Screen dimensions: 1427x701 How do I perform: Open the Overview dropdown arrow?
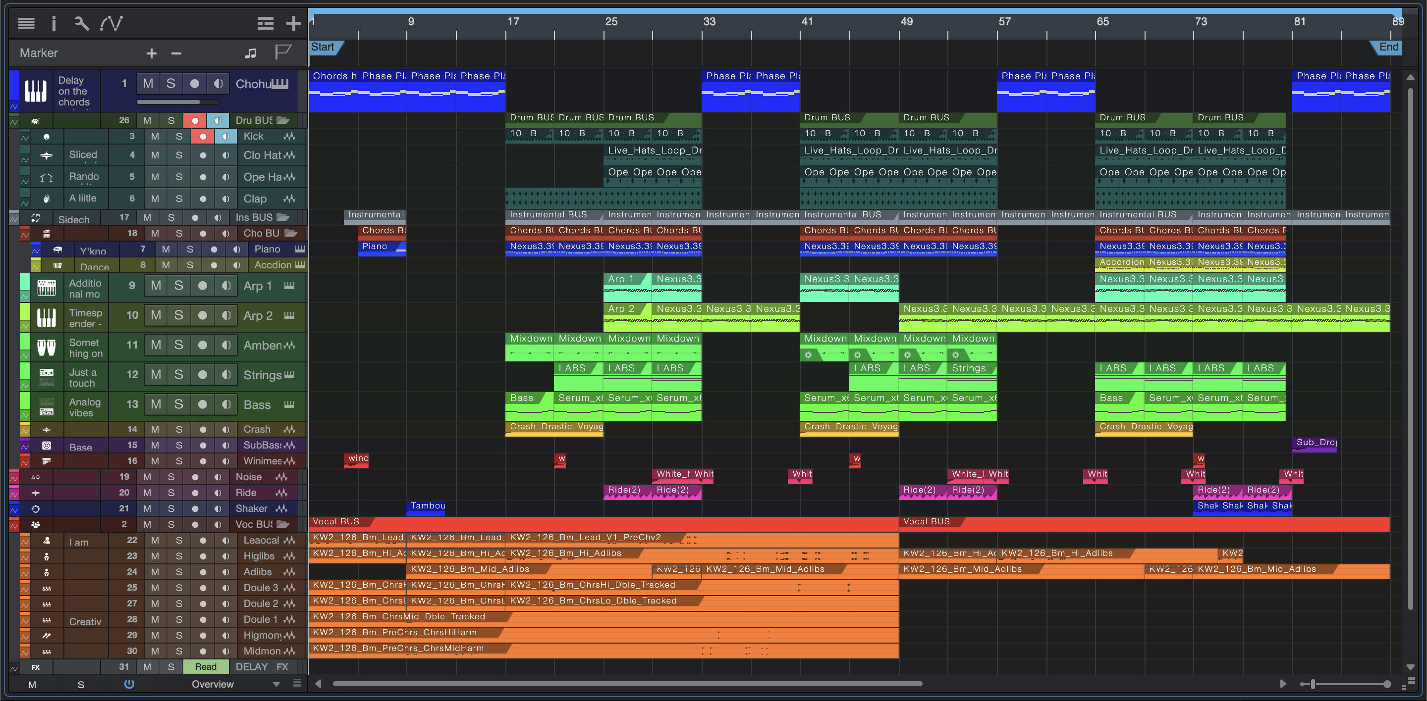[276, 684]
